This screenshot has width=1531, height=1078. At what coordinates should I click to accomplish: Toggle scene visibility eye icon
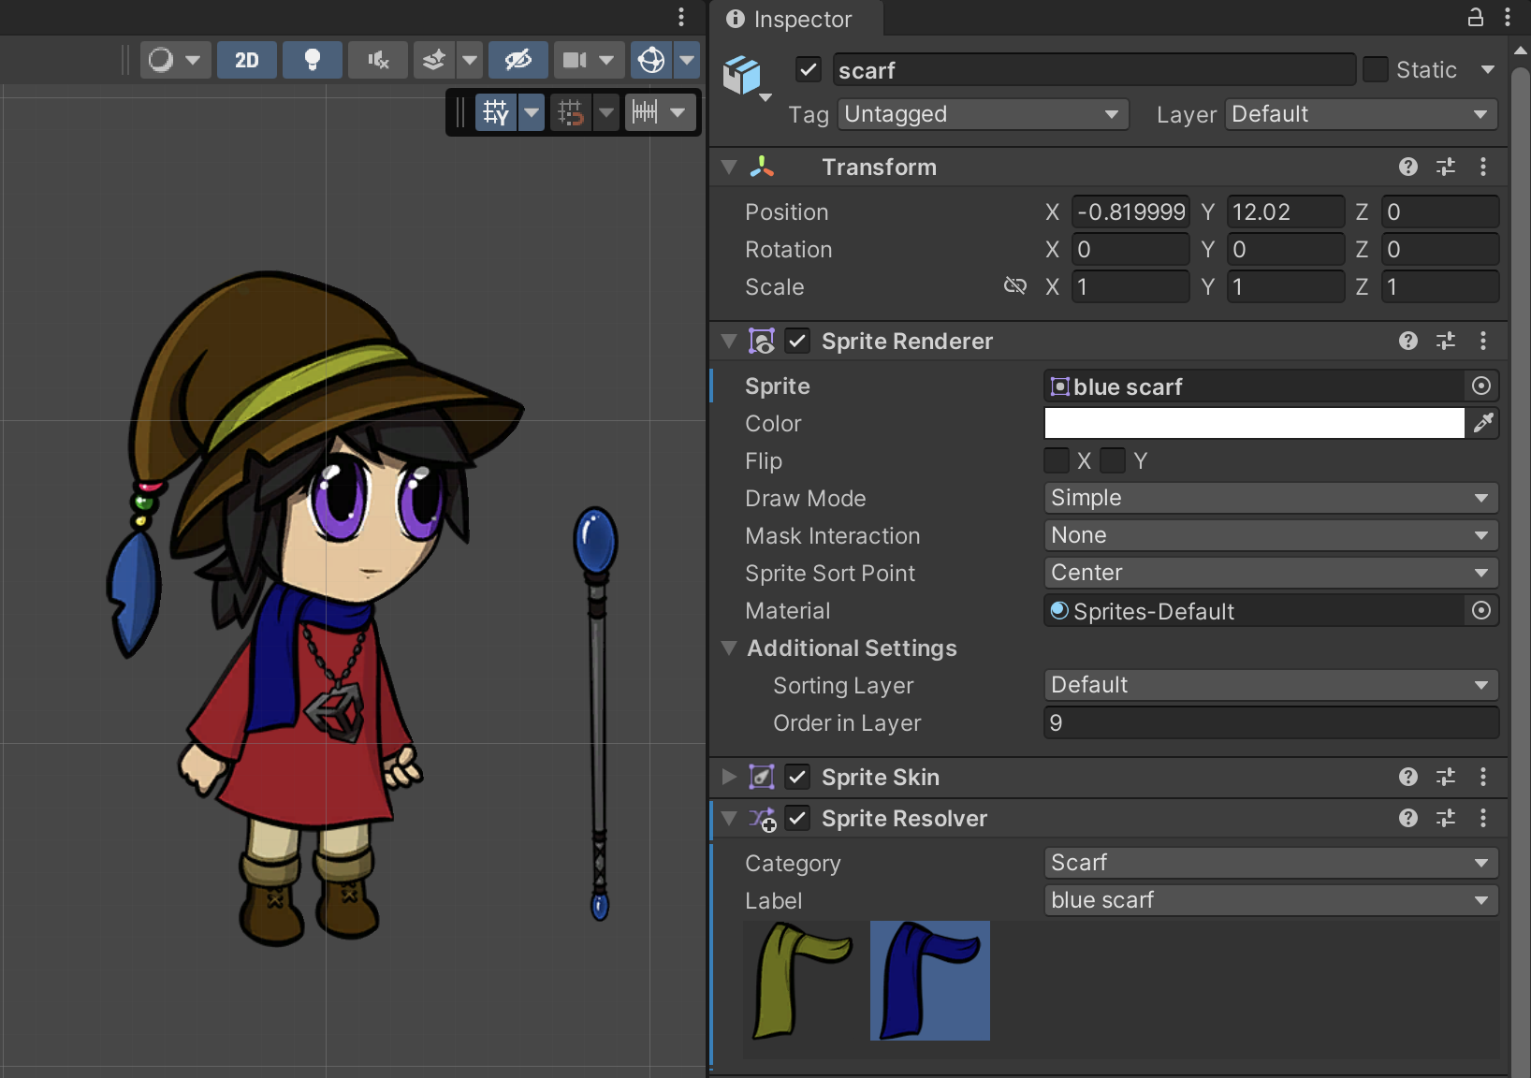tap(518, 60)
